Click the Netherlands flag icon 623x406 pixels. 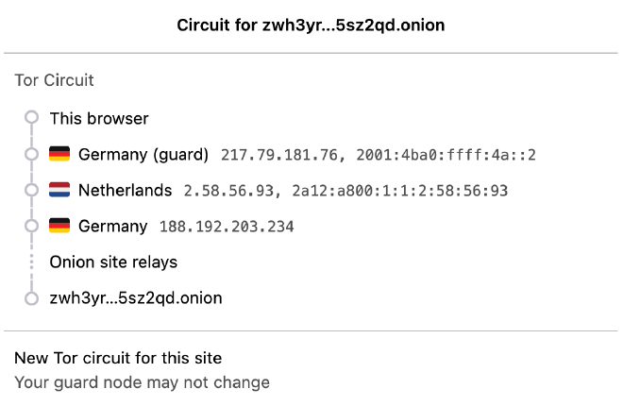coord(60,190)
